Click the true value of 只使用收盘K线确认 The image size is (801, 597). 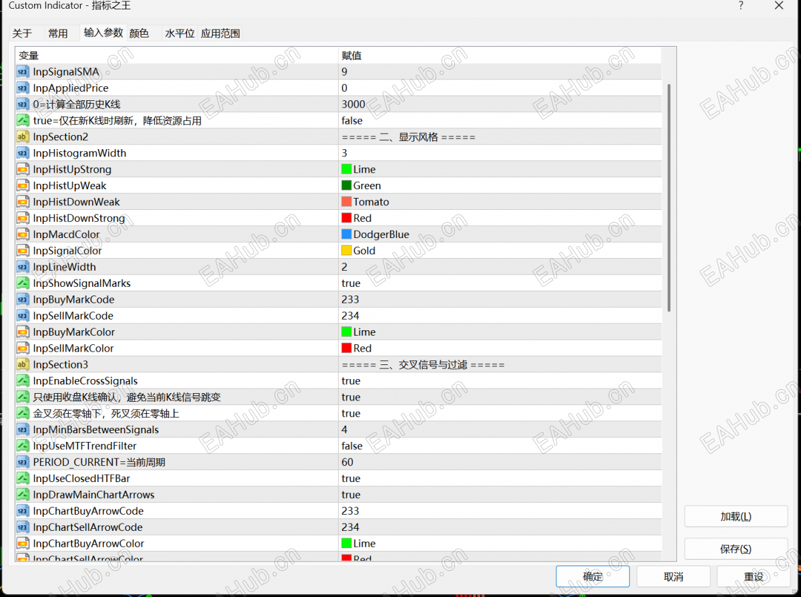pos(351,397)
